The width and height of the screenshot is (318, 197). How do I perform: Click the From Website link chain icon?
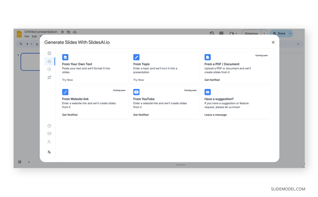(65, 92)
